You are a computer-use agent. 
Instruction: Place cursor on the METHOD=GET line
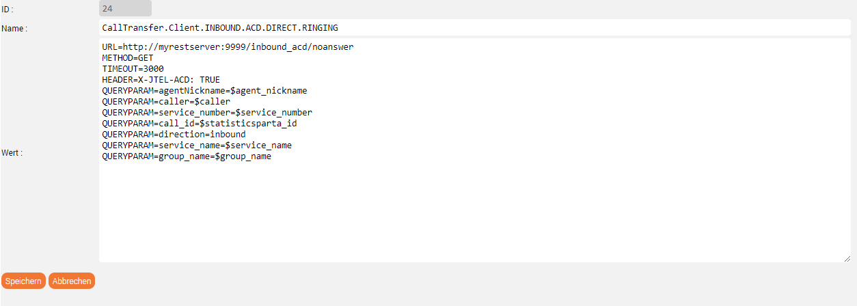pyautogui.click(x=128, y=58)
